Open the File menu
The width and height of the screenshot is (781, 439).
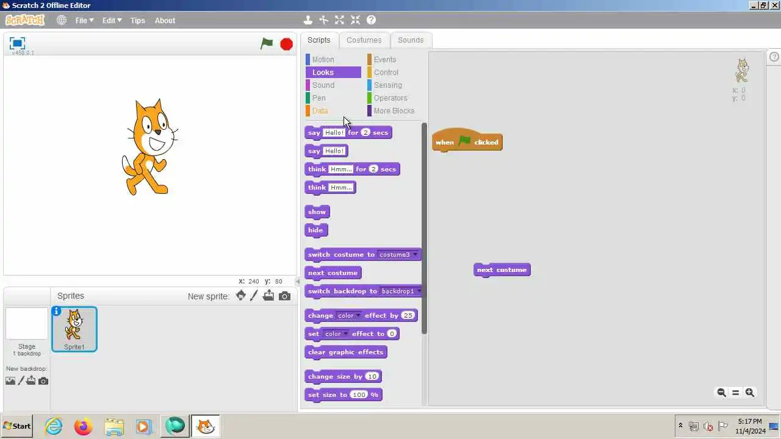coord(84,20)
